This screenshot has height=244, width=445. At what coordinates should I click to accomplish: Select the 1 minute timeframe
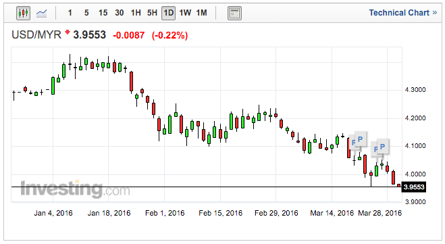70,13
